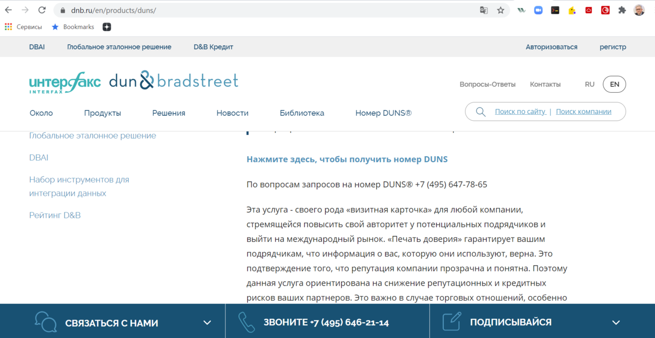
Task: Open the Около menu item
Action: point(41,113)
